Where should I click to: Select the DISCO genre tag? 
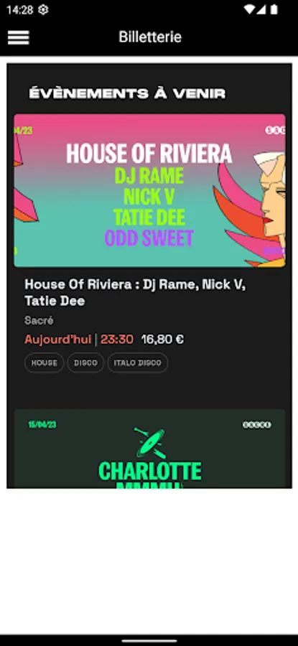tap(85, 363)
